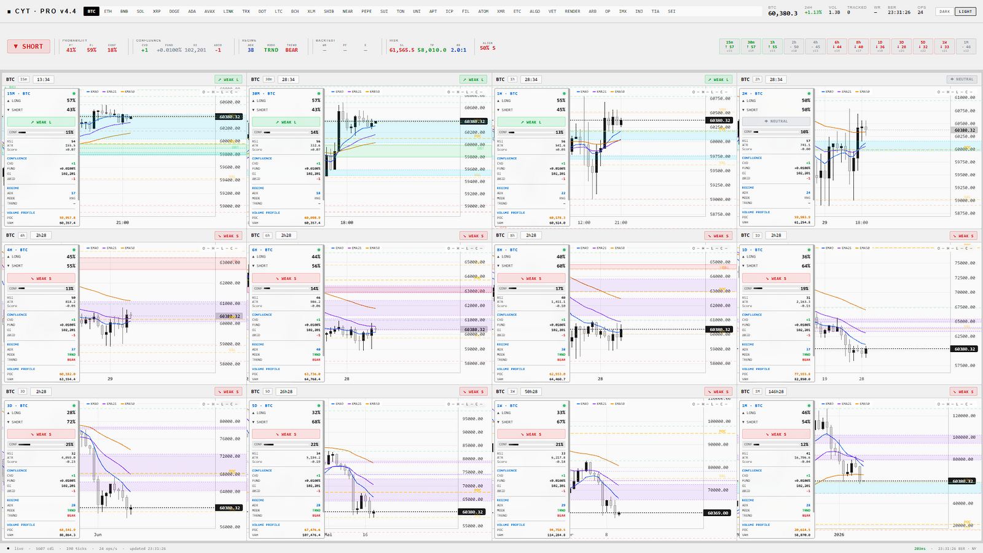
Task: Switch to the SOL symbol tab
Action: (x=141, y=11)
